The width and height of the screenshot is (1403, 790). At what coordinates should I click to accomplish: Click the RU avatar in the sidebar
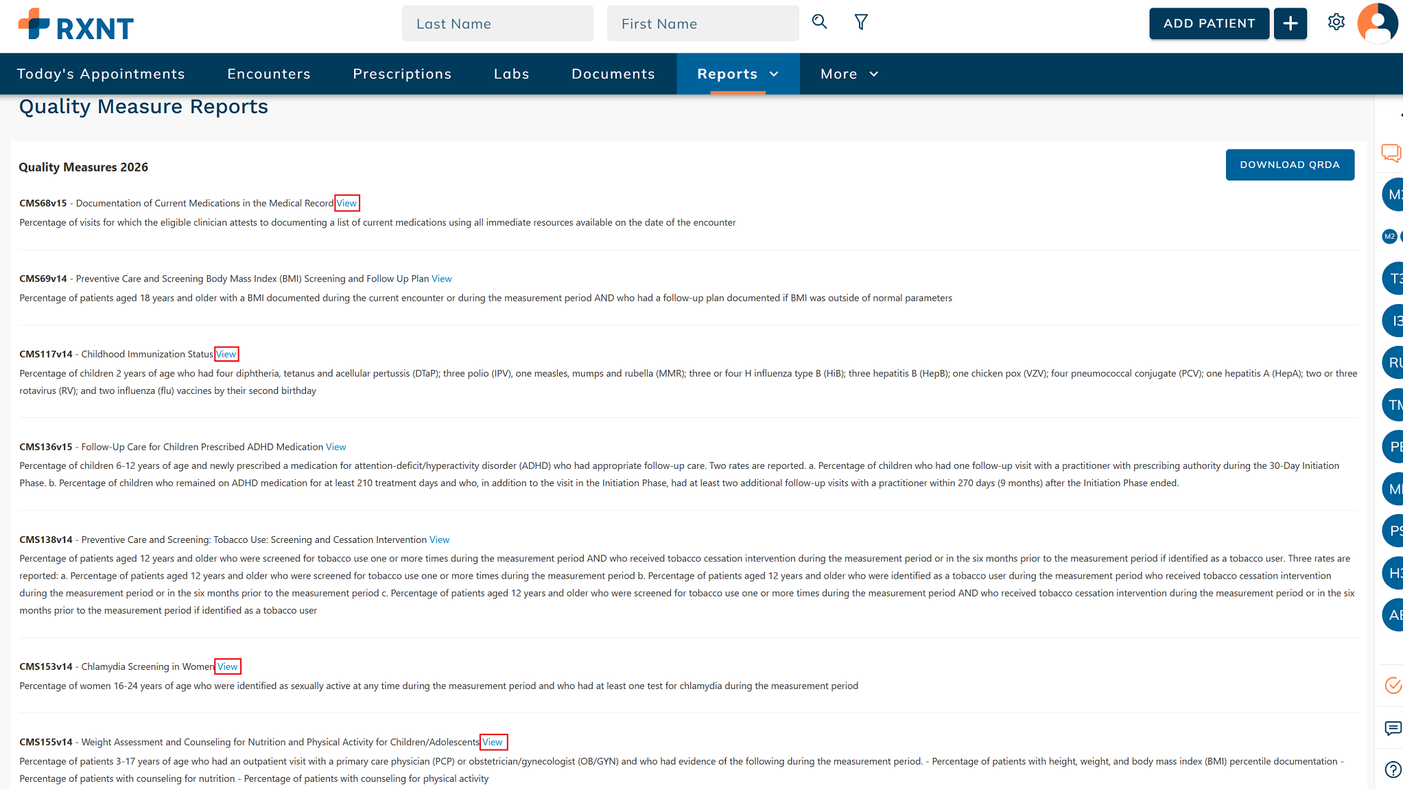(x=1393, y=362)
